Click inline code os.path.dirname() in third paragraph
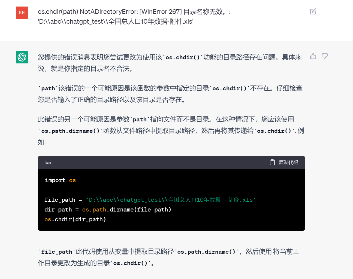The width and height of the screenshot is (353, 279). click(71, 131)
